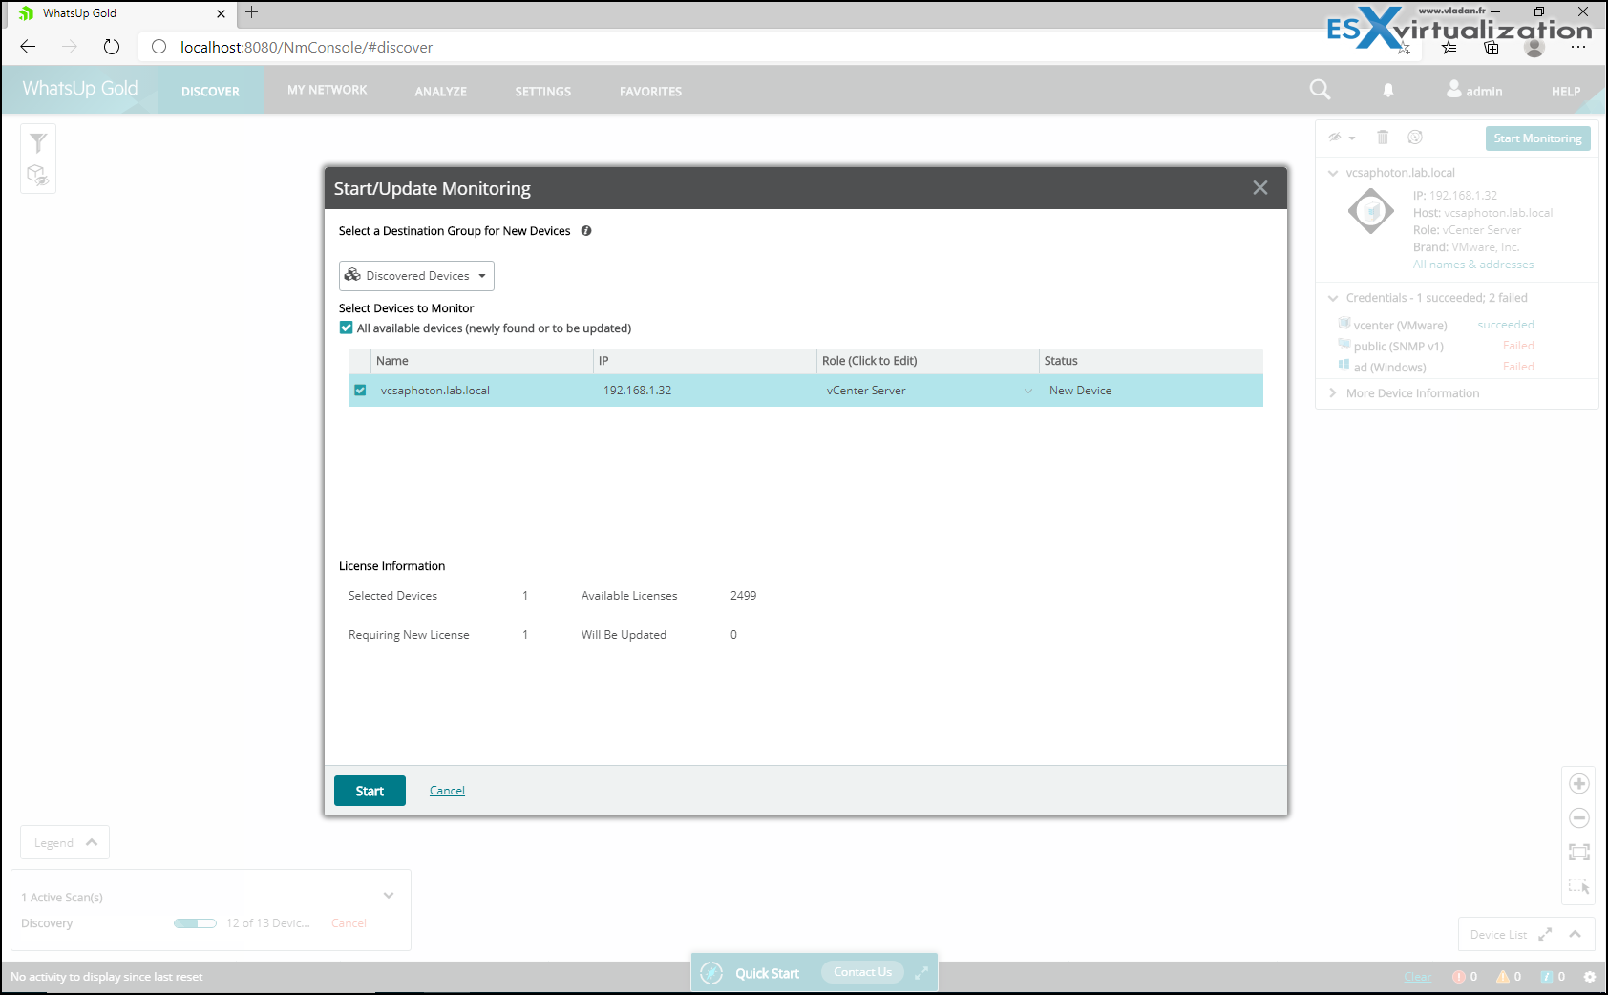This screenshot has width=1608, height=995.
Task: Click the yellow warning alerts counter
Action: pyautogui.click(x=1509, y=977)
